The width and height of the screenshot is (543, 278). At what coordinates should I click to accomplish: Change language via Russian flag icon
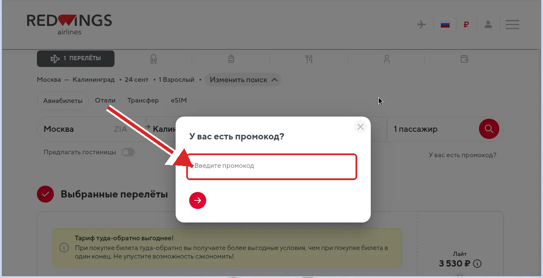click(445, 24)
